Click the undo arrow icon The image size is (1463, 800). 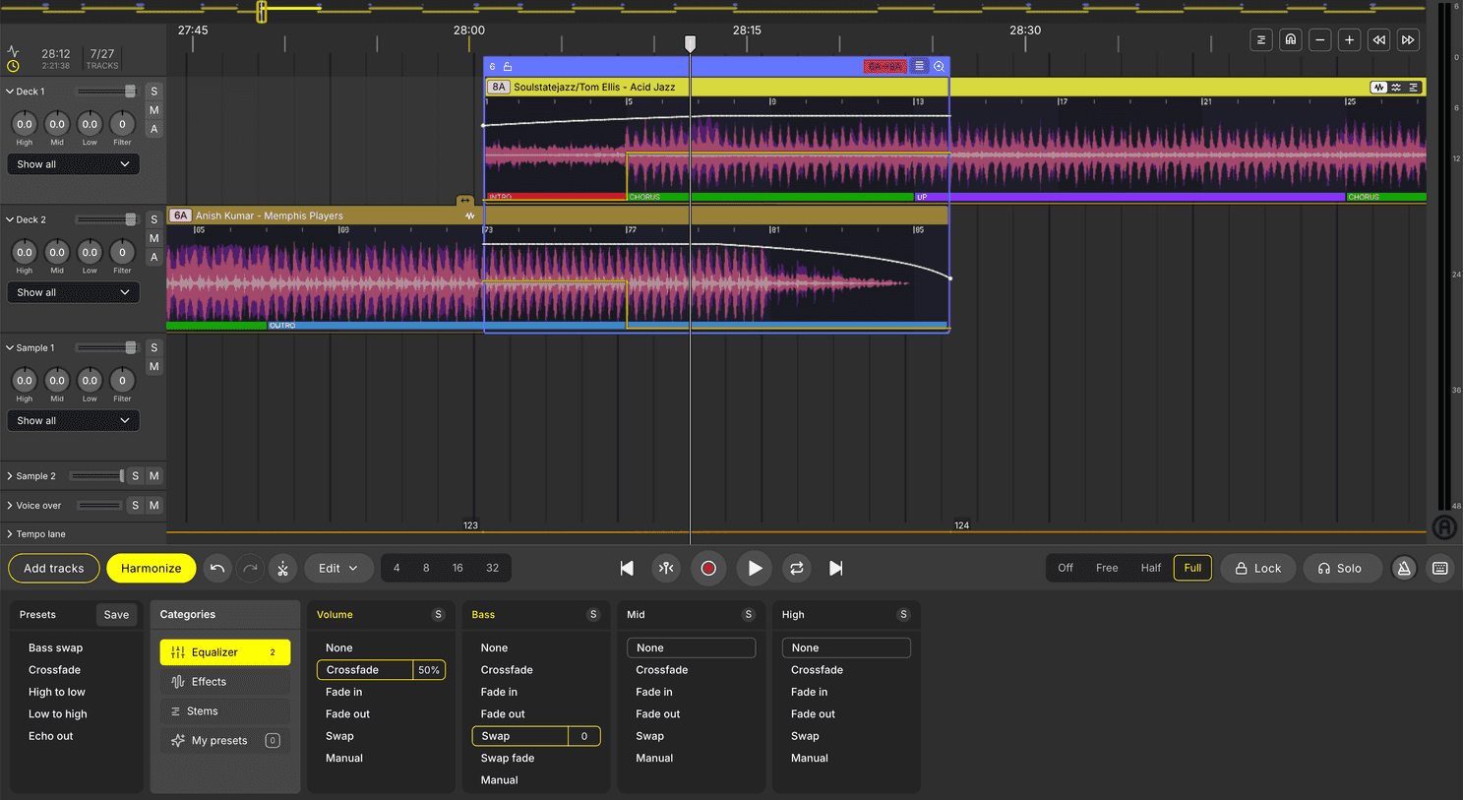[x=217, y=568]
